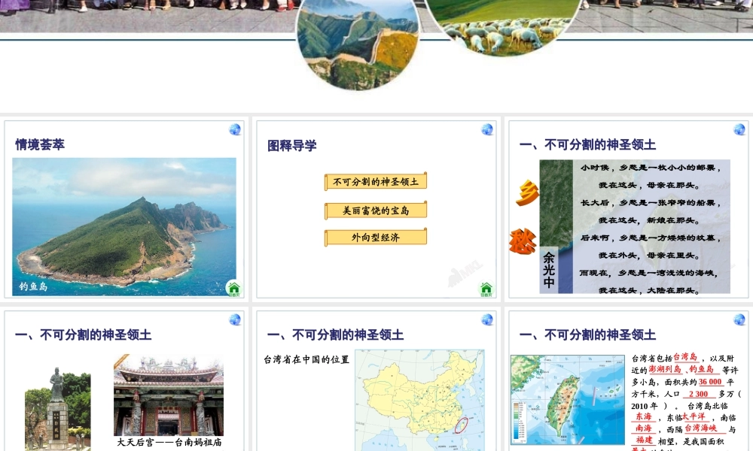The image size is (753, 451).
Task: Click the red answer 澎湖列岛
Action: click(x=665, y=369)
